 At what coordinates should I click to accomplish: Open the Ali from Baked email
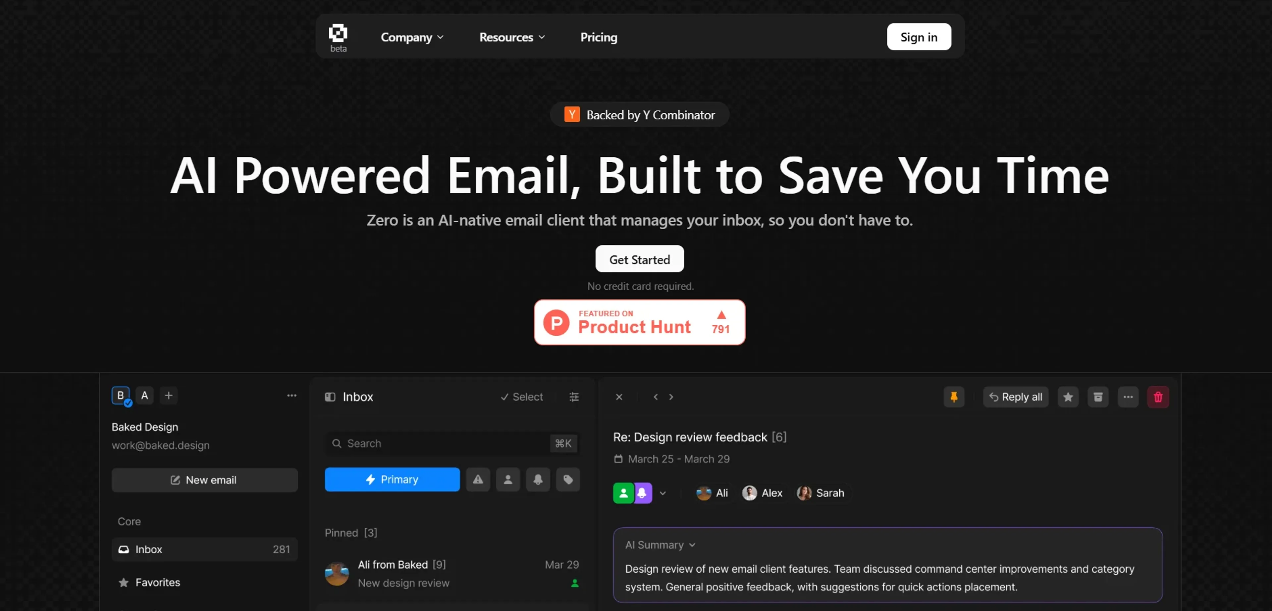(451, 574)
